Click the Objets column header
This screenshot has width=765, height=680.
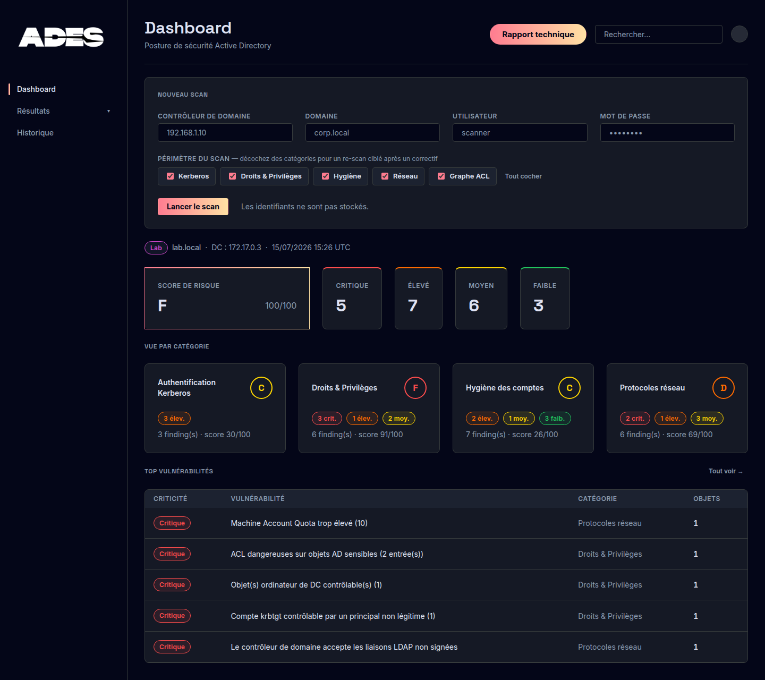(x=707, y=499)
